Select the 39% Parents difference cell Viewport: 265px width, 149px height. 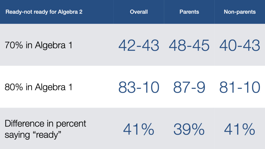click(189, 129)
